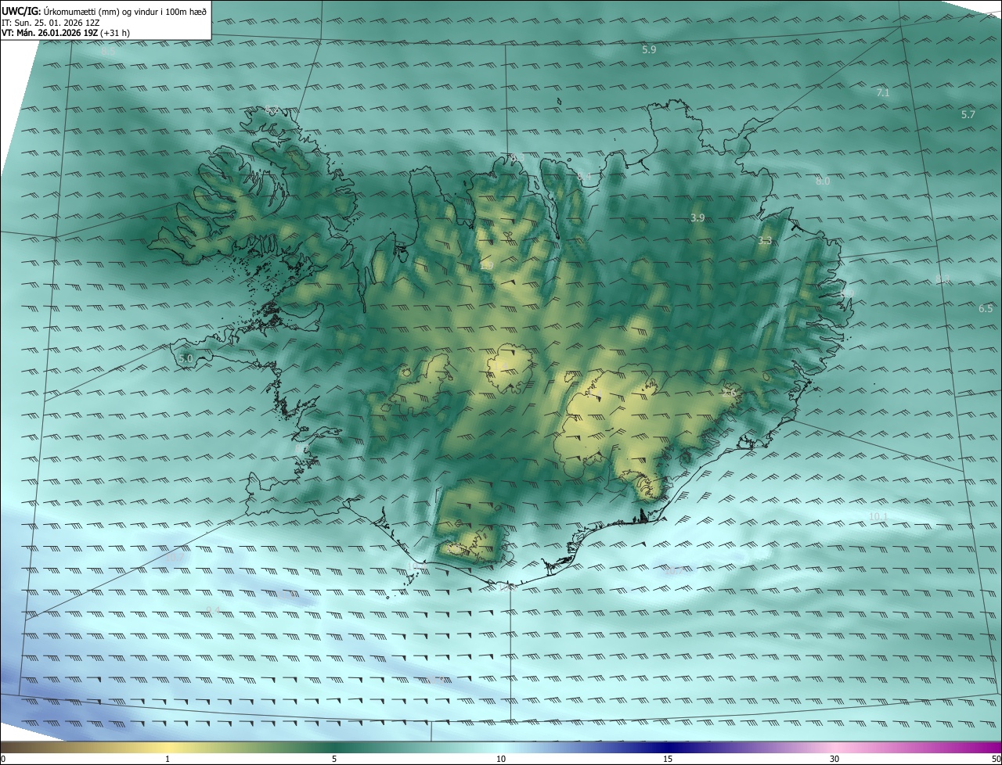Click the '8.0' precipitation value label
The image size is (1002, 765).
pyautogui.click(x=823, y=181)
